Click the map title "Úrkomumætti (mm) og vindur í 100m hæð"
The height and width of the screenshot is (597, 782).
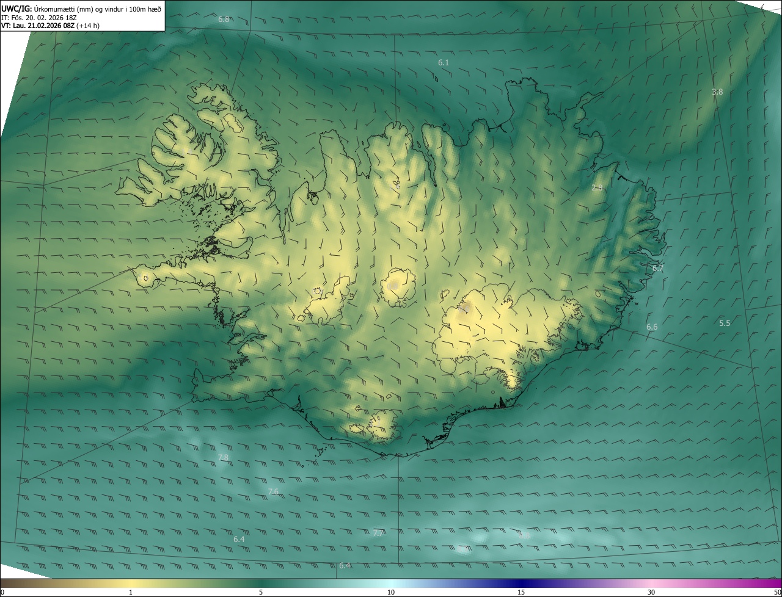98,9
